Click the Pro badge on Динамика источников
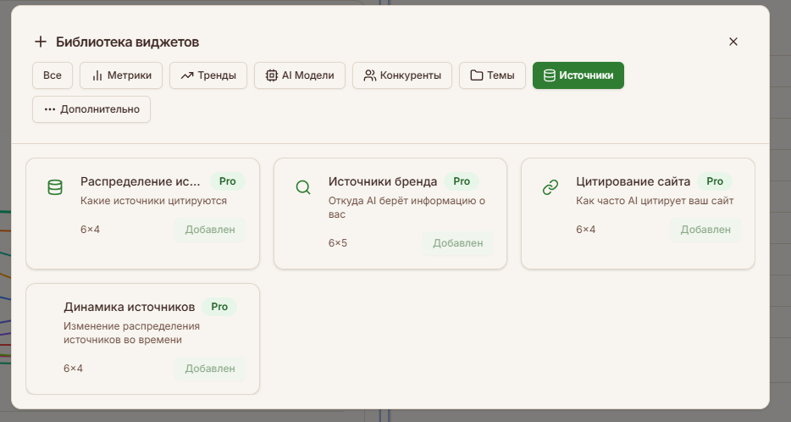The height and width of the screenshot is (422, 791). (219, 307)
